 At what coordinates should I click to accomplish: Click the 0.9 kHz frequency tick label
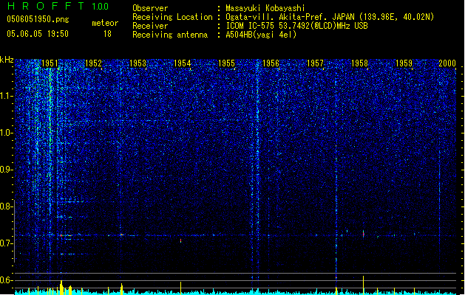click(7, 170)
